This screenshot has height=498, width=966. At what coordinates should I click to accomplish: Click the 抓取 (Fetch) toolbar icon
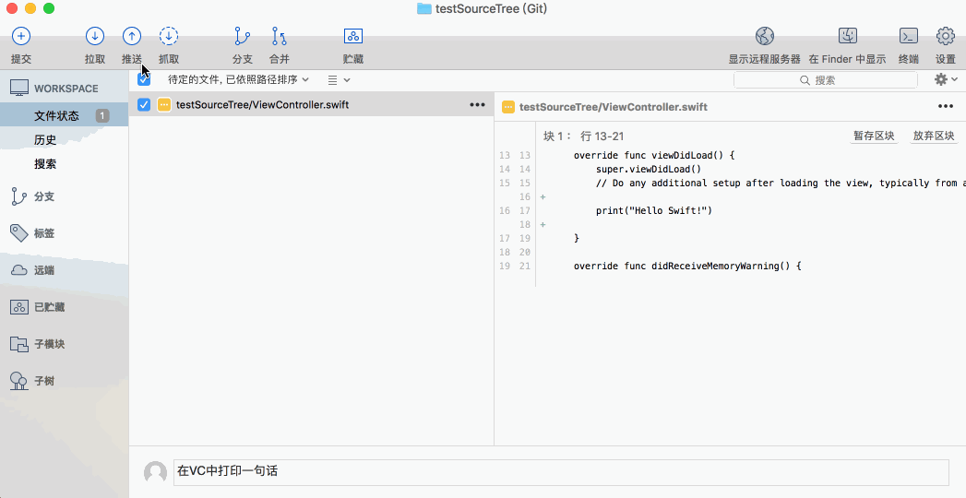(x=169, y=36)
